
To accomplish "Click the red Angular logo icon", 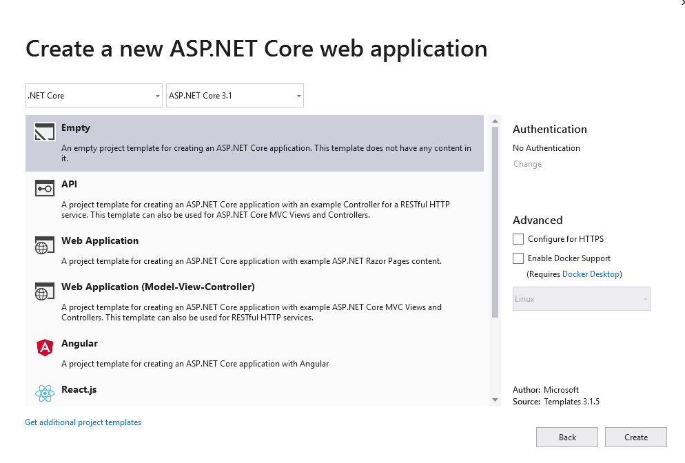I will pos(45,348).
